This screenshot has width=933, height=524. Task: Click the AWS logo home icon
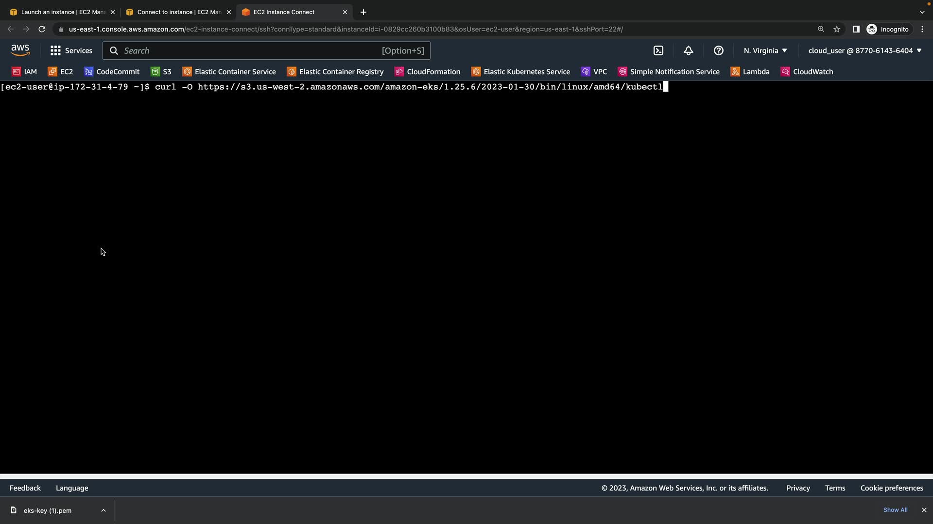pos(20,50)
